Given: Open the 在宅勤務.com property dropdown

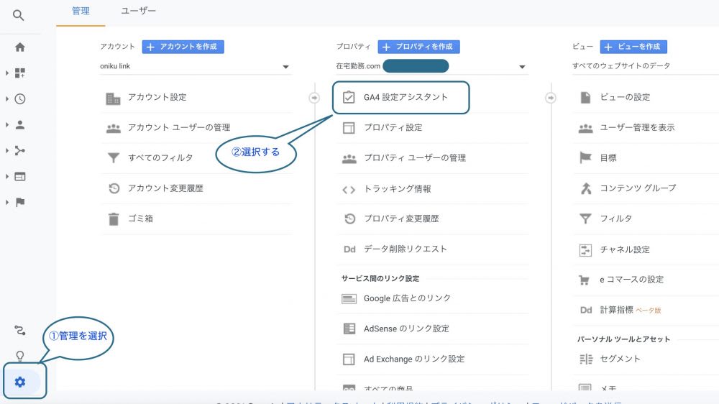Looking at the screenshot, I should pyautogui.click(x=432, y=66).
